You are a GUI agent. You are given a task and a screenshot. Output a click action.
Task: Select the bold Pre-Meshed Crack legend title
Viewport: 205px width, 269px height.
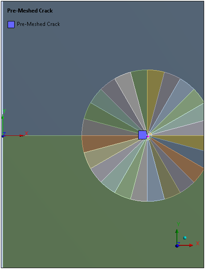(30, 11)
